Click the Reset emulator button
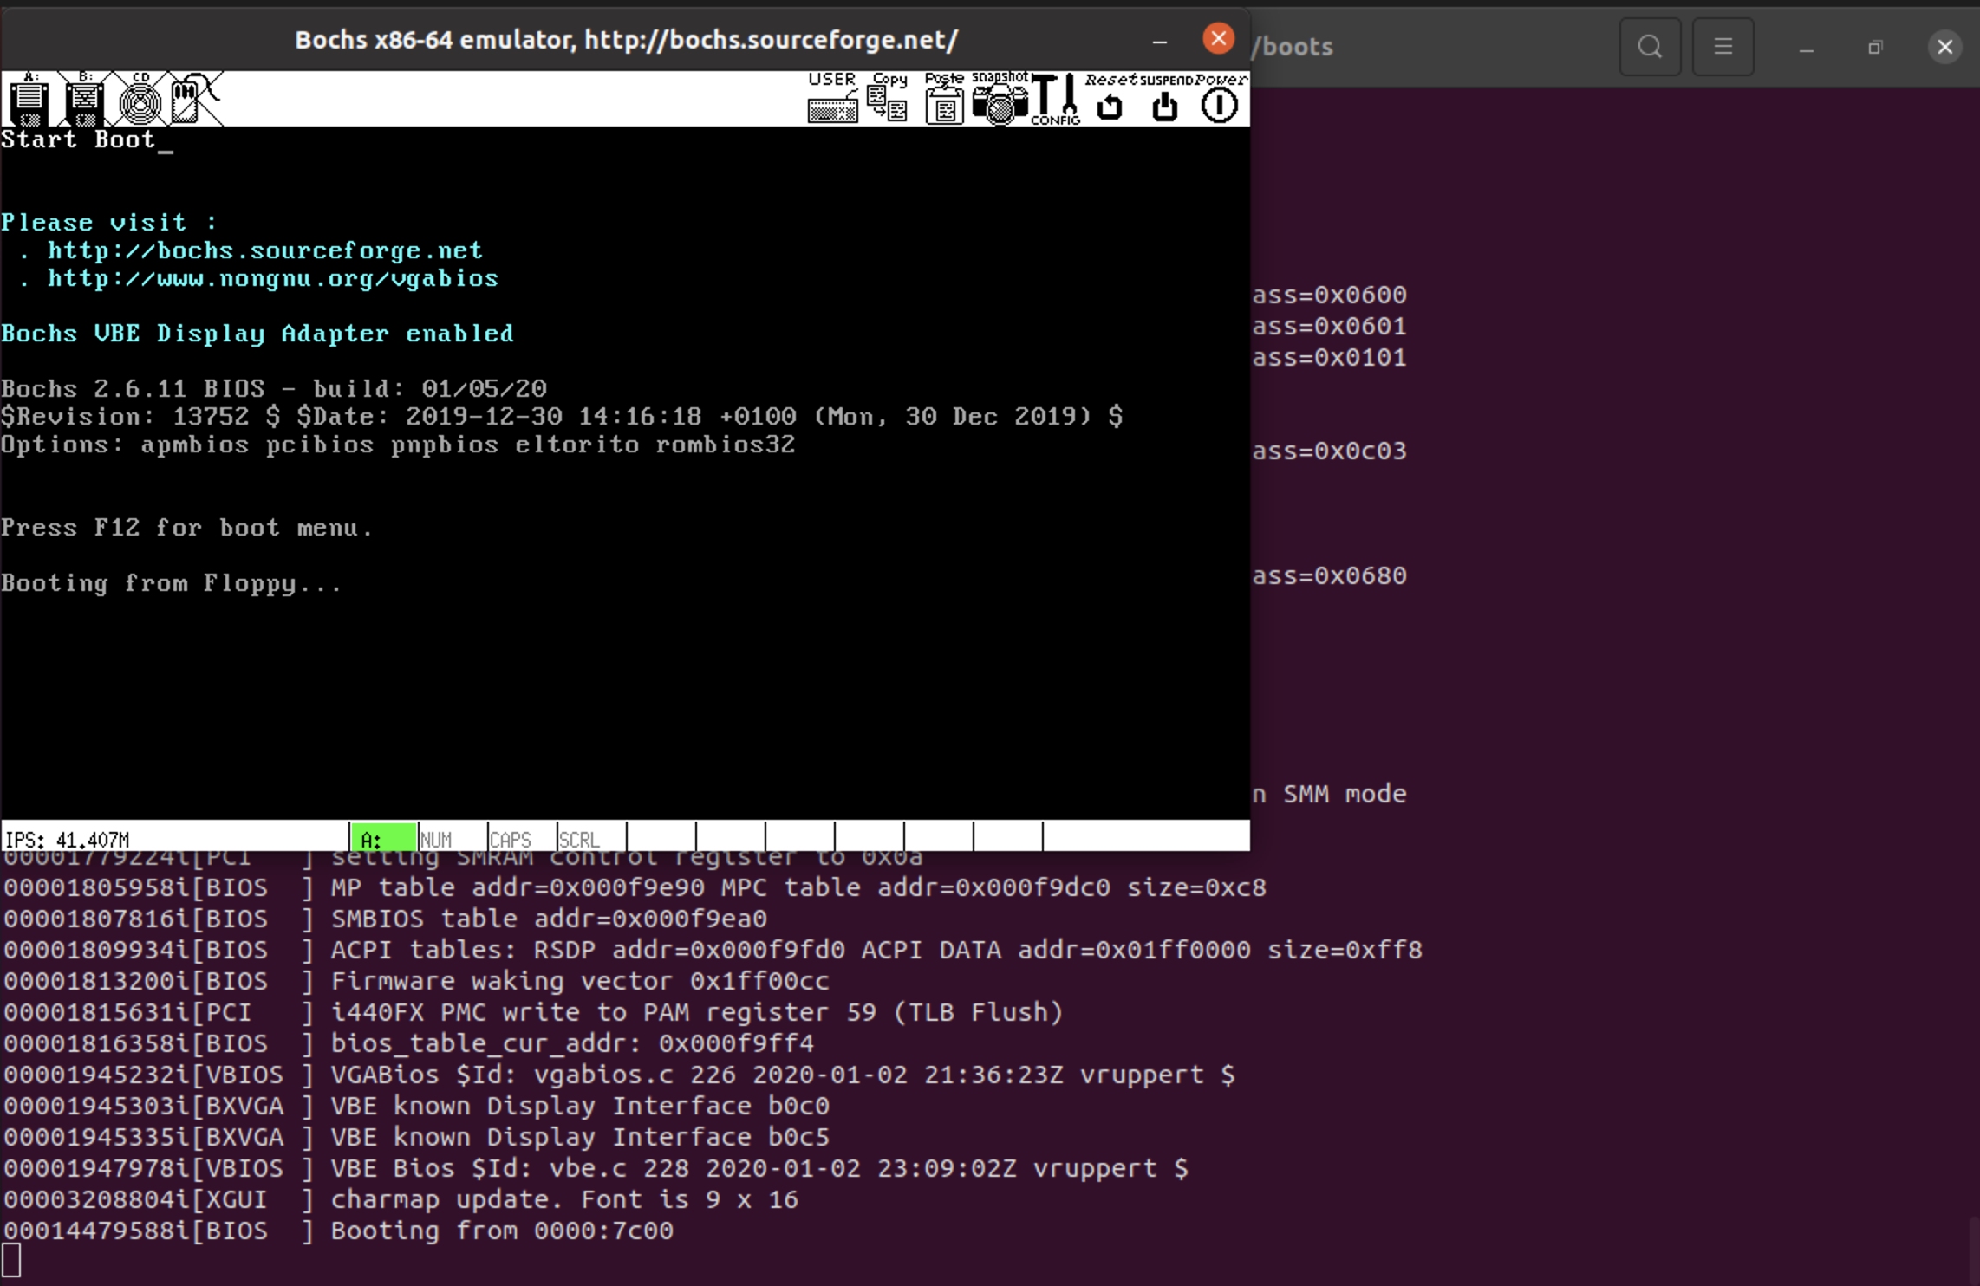The image size is (1980, 1286). (1110, 99)
